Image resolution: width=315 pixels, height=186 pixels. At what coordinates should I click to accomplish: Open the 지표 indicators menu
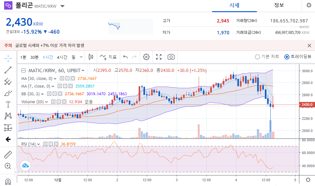tap(108, 57)
